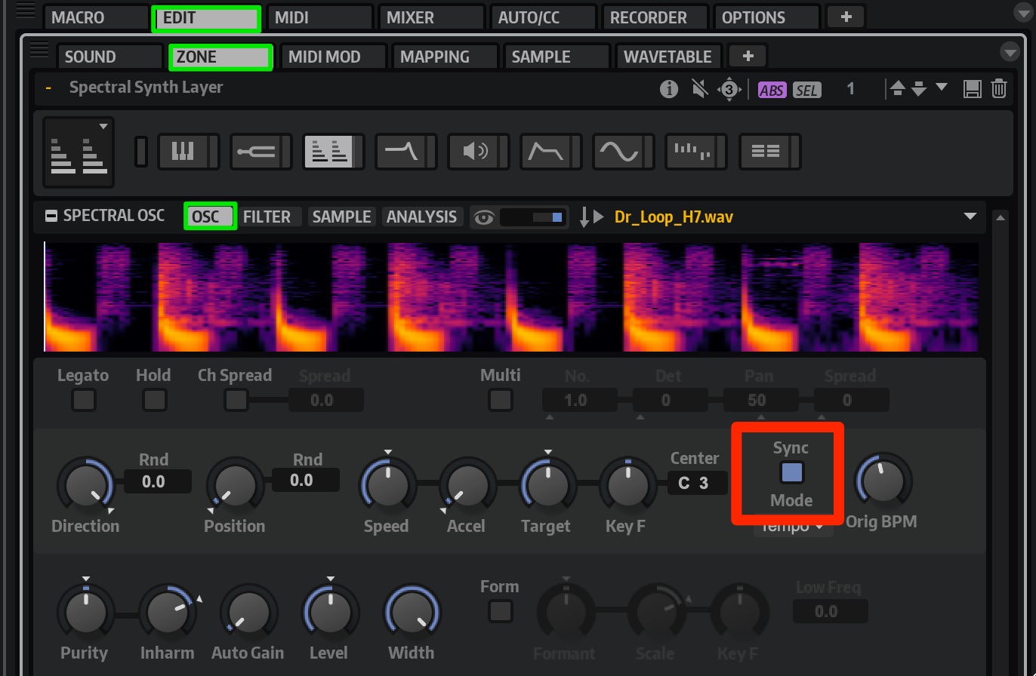Screen dimensions: 1036x676
Task: Open the round dropdown at panel's right
Action: [x=1010, y=51]
